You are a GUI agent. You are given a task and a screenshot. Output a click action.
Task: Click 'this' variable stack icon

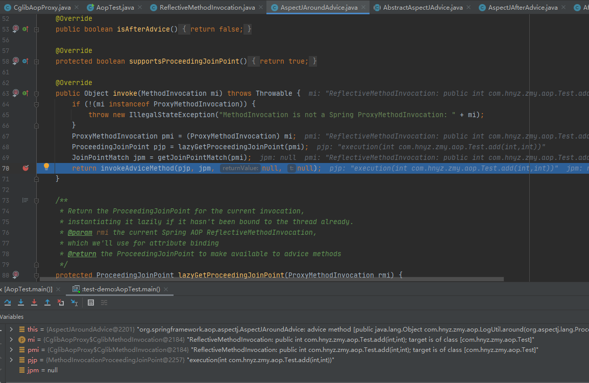pos(22,330)
